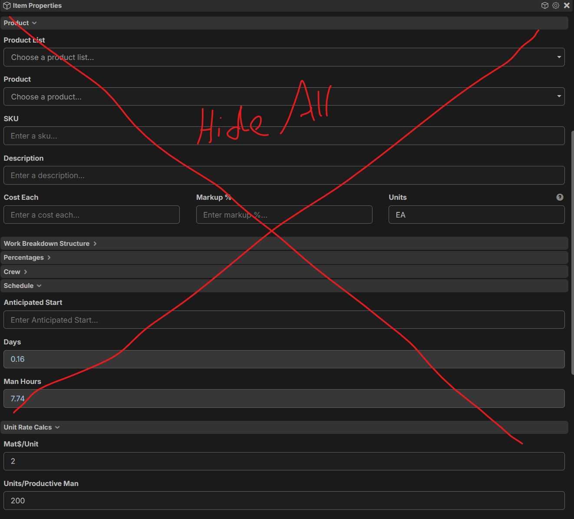Expand the Work Breakdown Structure section
This screenshot has width=574, height=519.
[50, 244]
